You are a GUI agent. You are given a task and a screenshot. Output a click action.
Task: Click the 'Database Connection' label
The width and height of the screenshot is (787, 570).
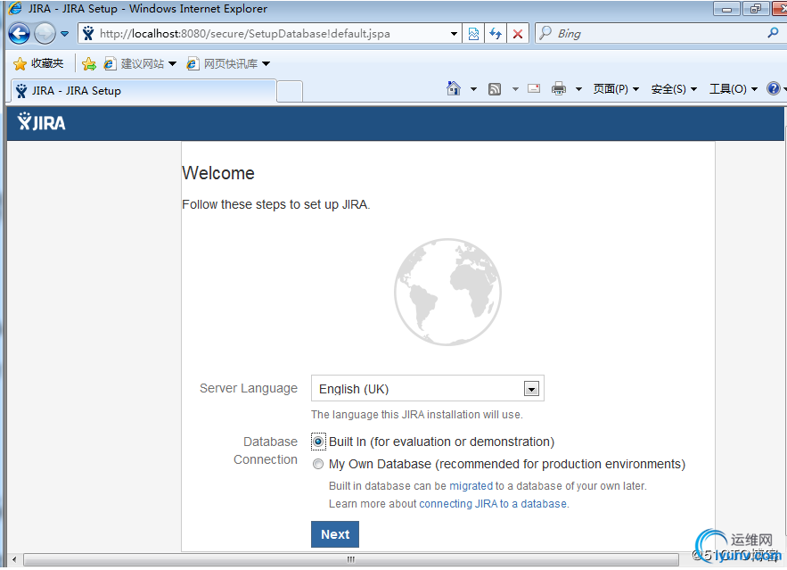point(266,450)
